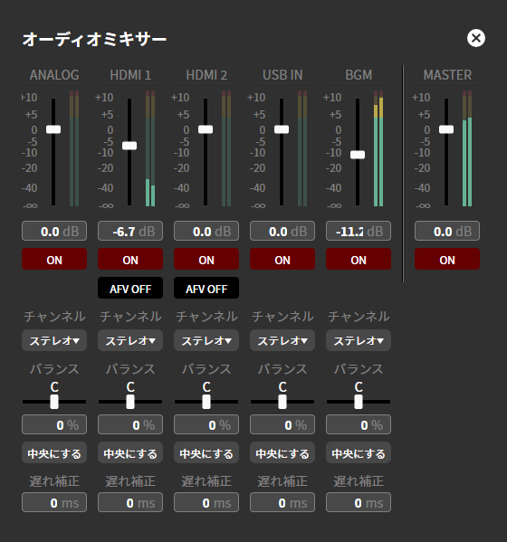Click the ANALOG 0.0 dB level field
The image size is (507, 542).
coord(54,231)
